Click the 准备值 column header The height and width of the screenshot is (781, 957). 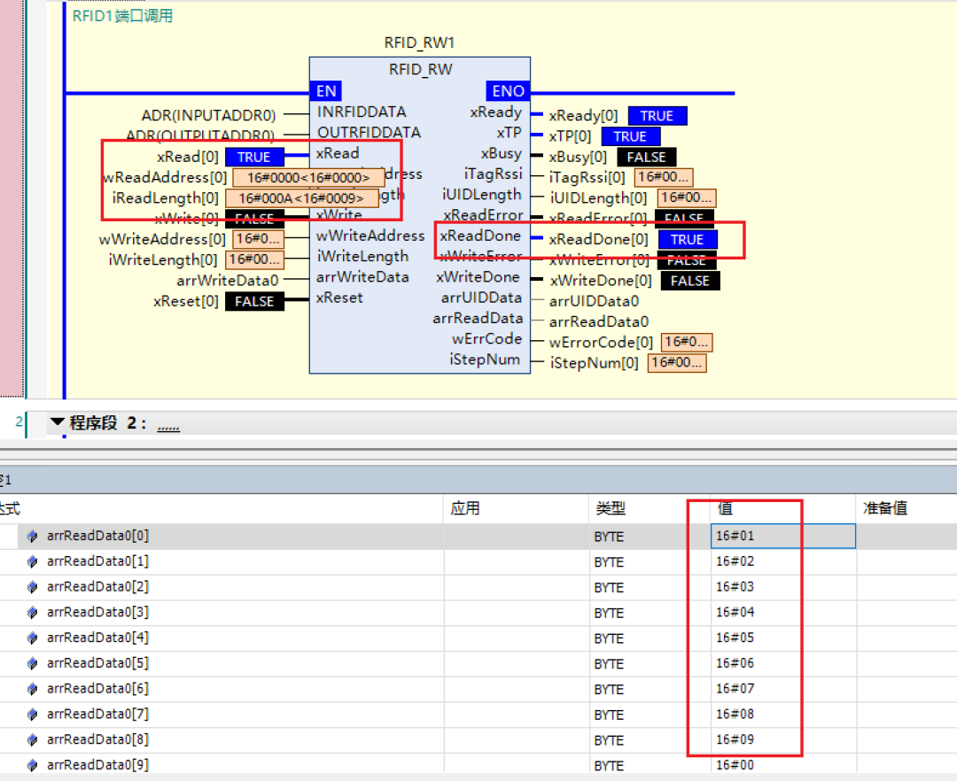tap(885, 508)
